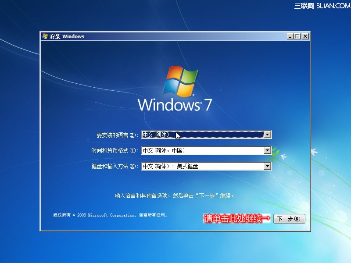Click the 下一步(N) button to continue
The image size is (351, 263).
coord(289,219)
